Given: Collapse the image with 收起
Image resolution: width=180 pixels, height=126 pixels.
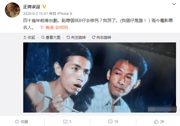Looking at the screenshot, I should 29,38.
